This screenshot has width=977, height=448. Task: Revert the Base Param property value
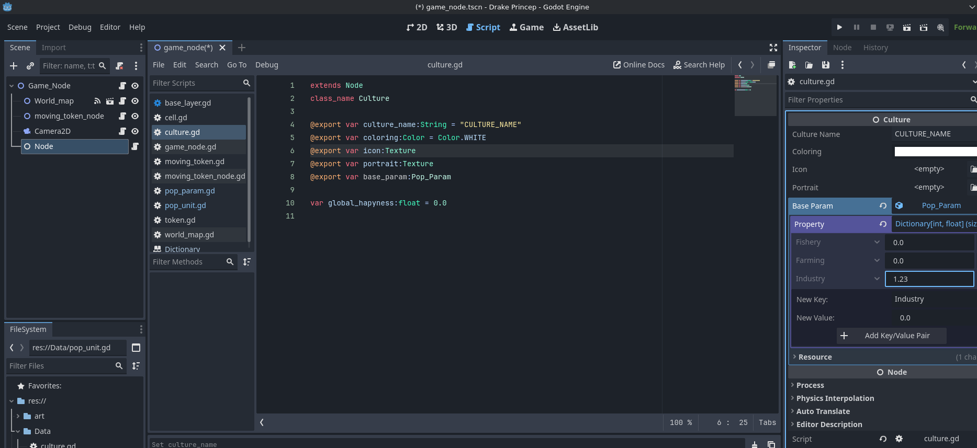(883, 206)
